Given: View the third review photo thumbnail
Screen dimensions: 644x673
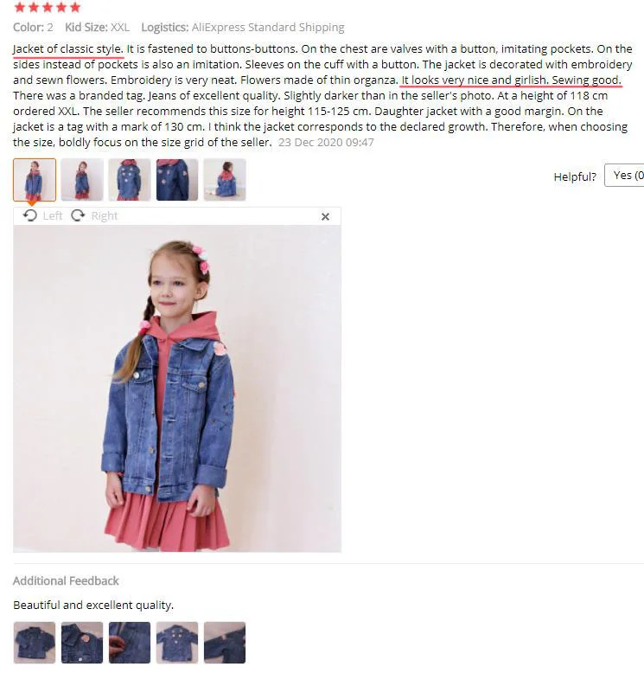Looking at the screenshot, I should (130, 179).
